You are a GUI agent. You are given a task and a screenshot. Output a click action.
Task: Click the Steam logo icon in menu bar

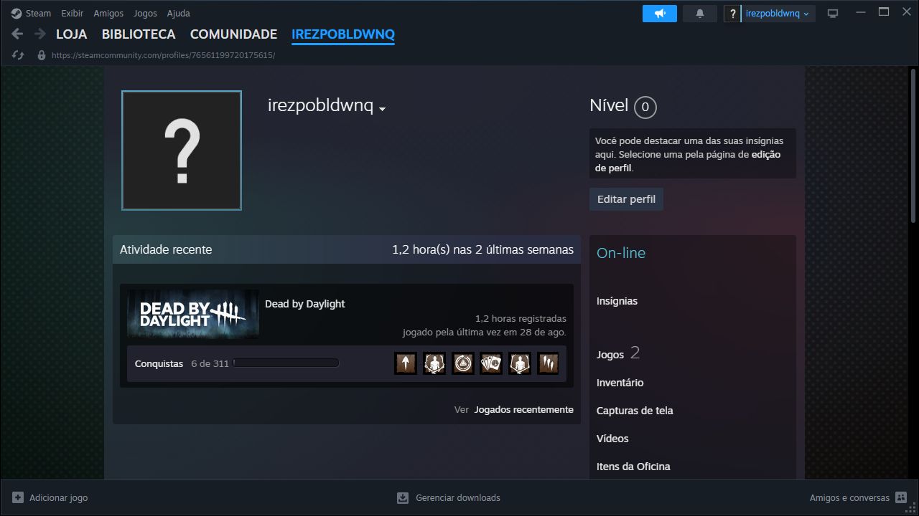click(x=17, y=13)
